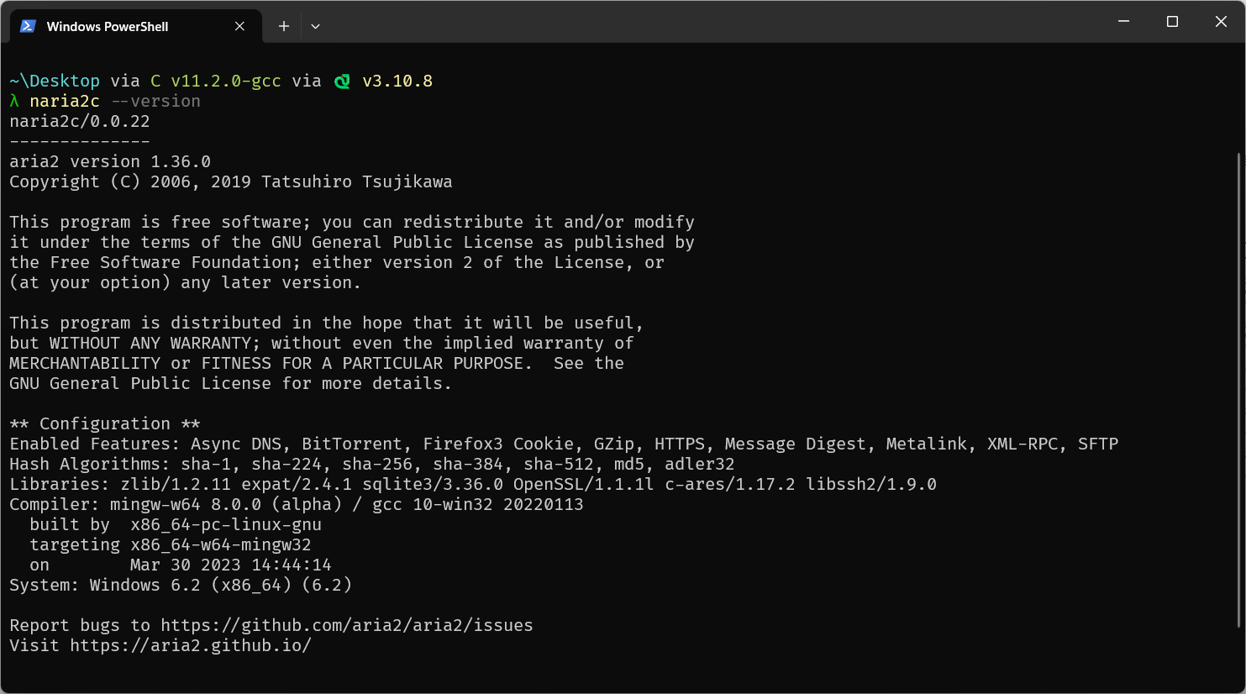Open the aria2.github.io link
1246x694 pixels.
(191, 645)
